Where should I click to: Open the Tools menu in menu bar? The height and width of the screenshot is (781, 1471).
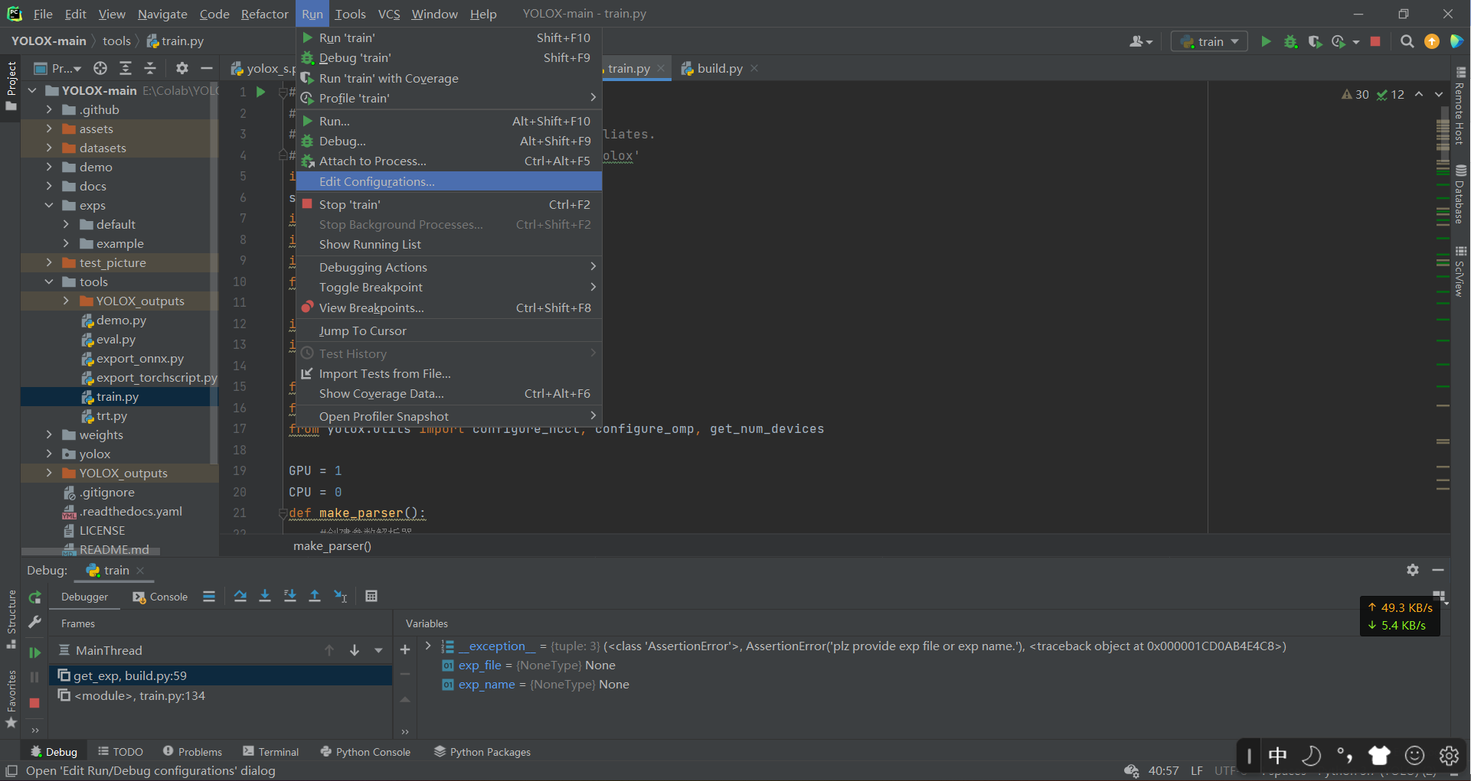tap(350, 14)
